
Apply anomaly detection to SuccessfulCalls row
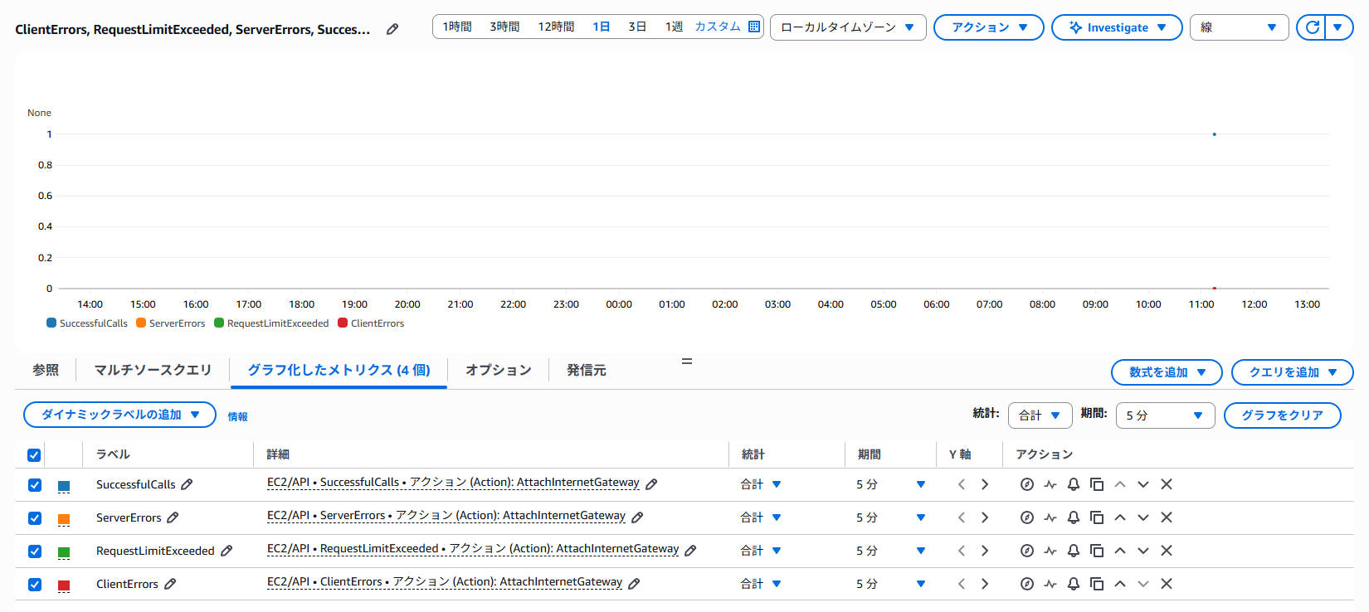pos(1050,484)
